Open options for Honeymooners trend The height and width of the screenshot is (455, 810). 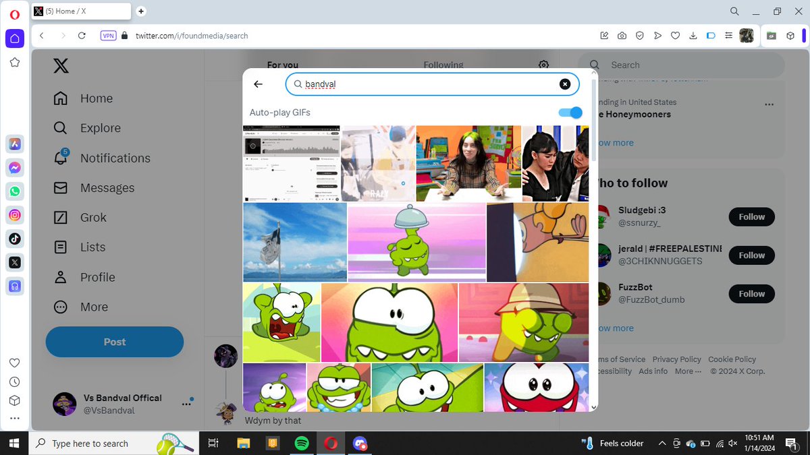(769, 104)
